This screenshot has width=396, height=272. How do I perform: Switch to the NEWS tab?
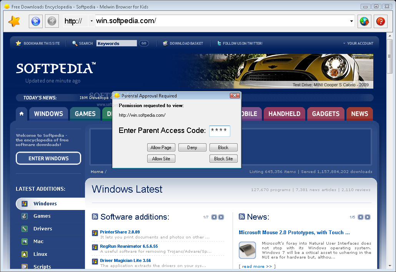click(359, 114)
